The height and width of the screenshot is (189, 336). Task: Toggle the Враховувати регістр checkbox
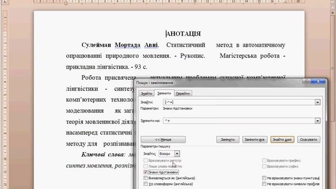(145, 160)
